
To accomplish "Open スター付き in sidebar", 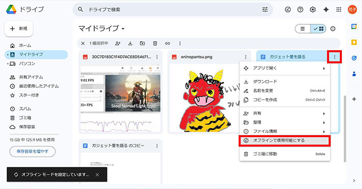I will coord(36,95).
